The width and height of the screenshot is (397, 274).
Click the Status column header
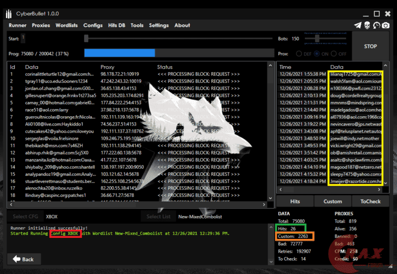(165, 67)
